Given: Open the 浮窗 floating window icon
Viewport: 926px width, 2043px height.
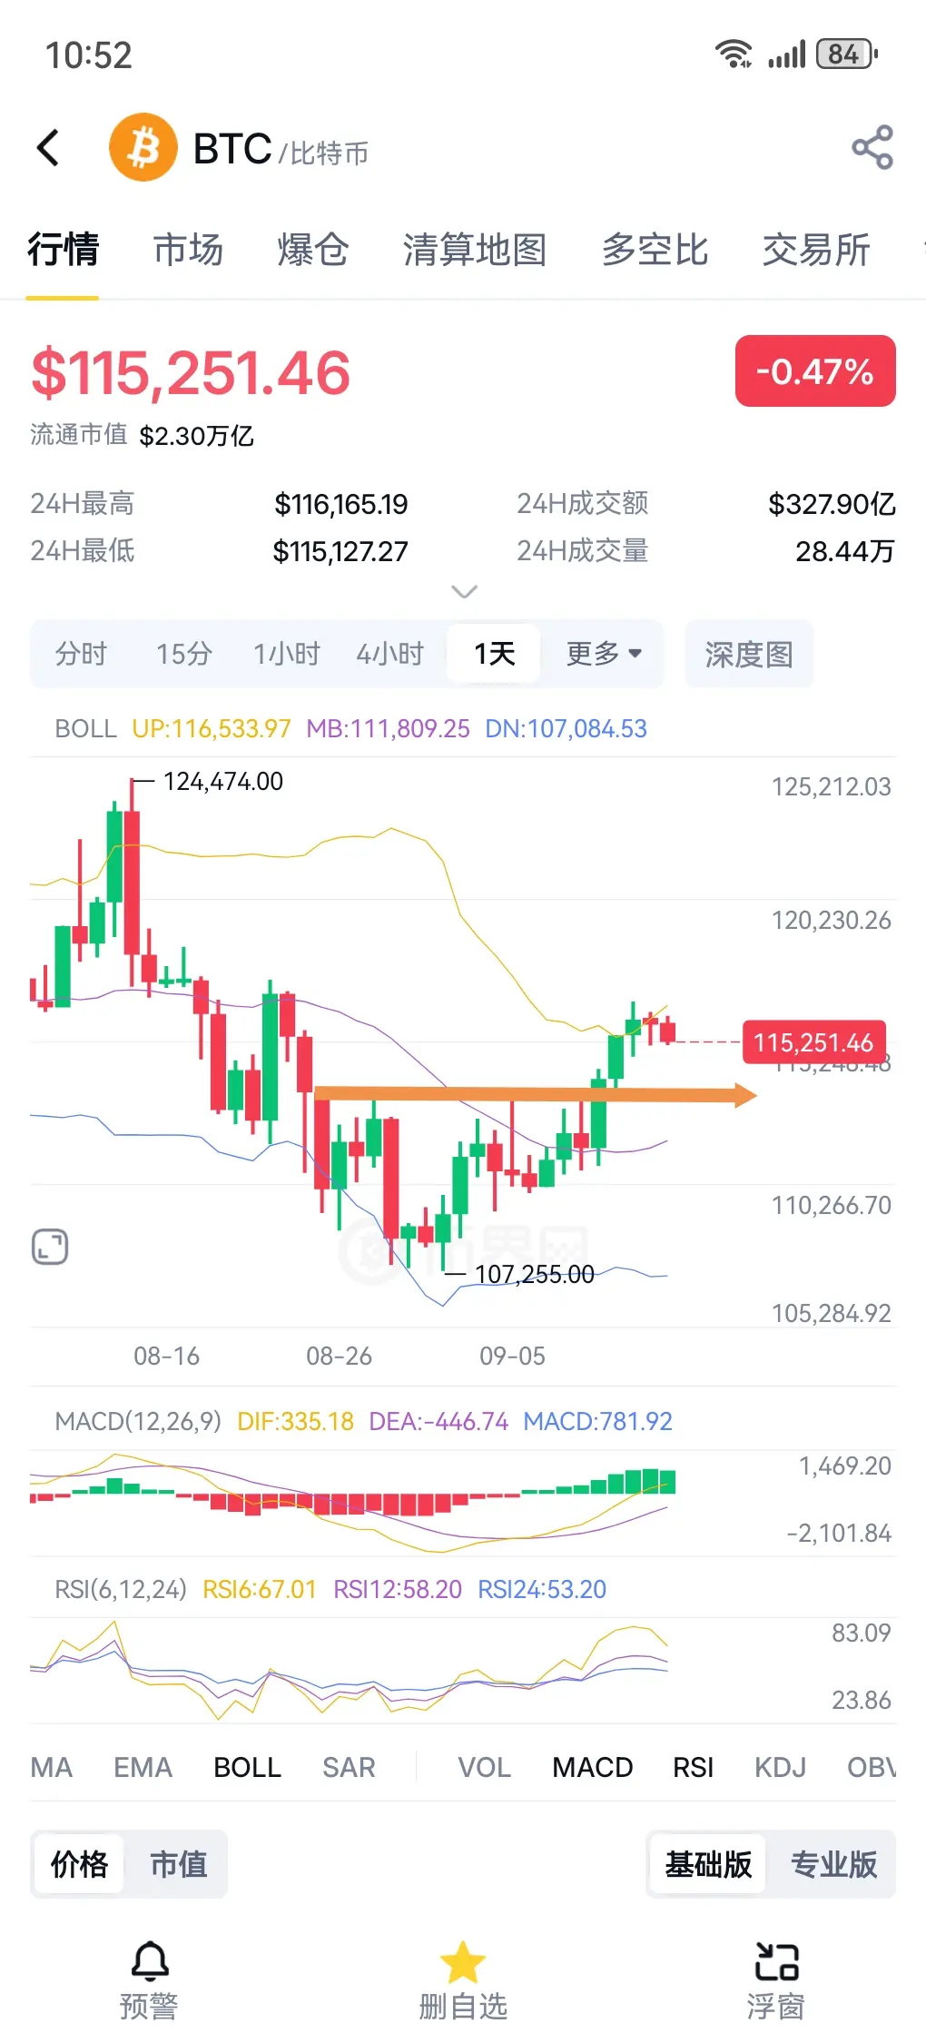Looking at the screenshot, I should coord(776,1961).
